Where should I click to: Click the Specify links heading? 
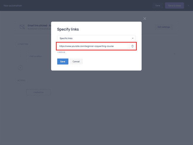coord(68,29)
